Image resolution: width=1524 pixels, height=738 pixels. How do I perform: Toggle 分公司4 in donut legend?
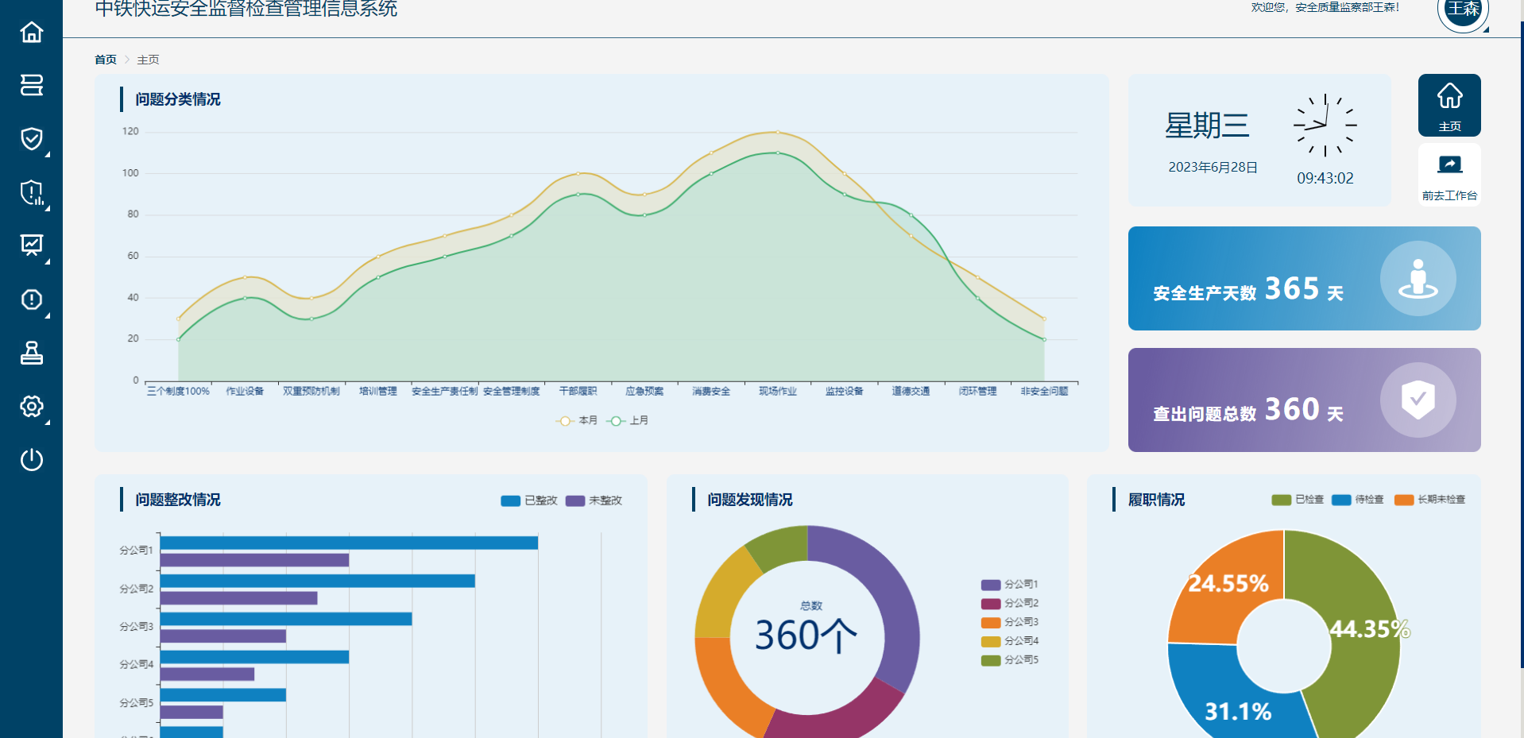(1010, 641)
